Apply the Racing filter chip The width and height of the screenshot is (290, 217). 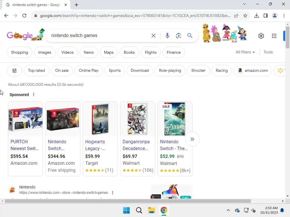click(221, 70)
